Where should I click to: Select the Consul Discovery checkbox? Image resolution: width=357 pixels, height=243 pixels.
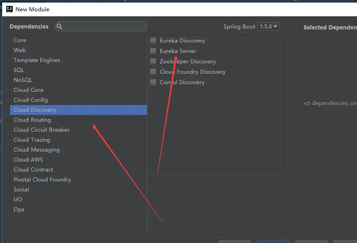pos(153,82)
